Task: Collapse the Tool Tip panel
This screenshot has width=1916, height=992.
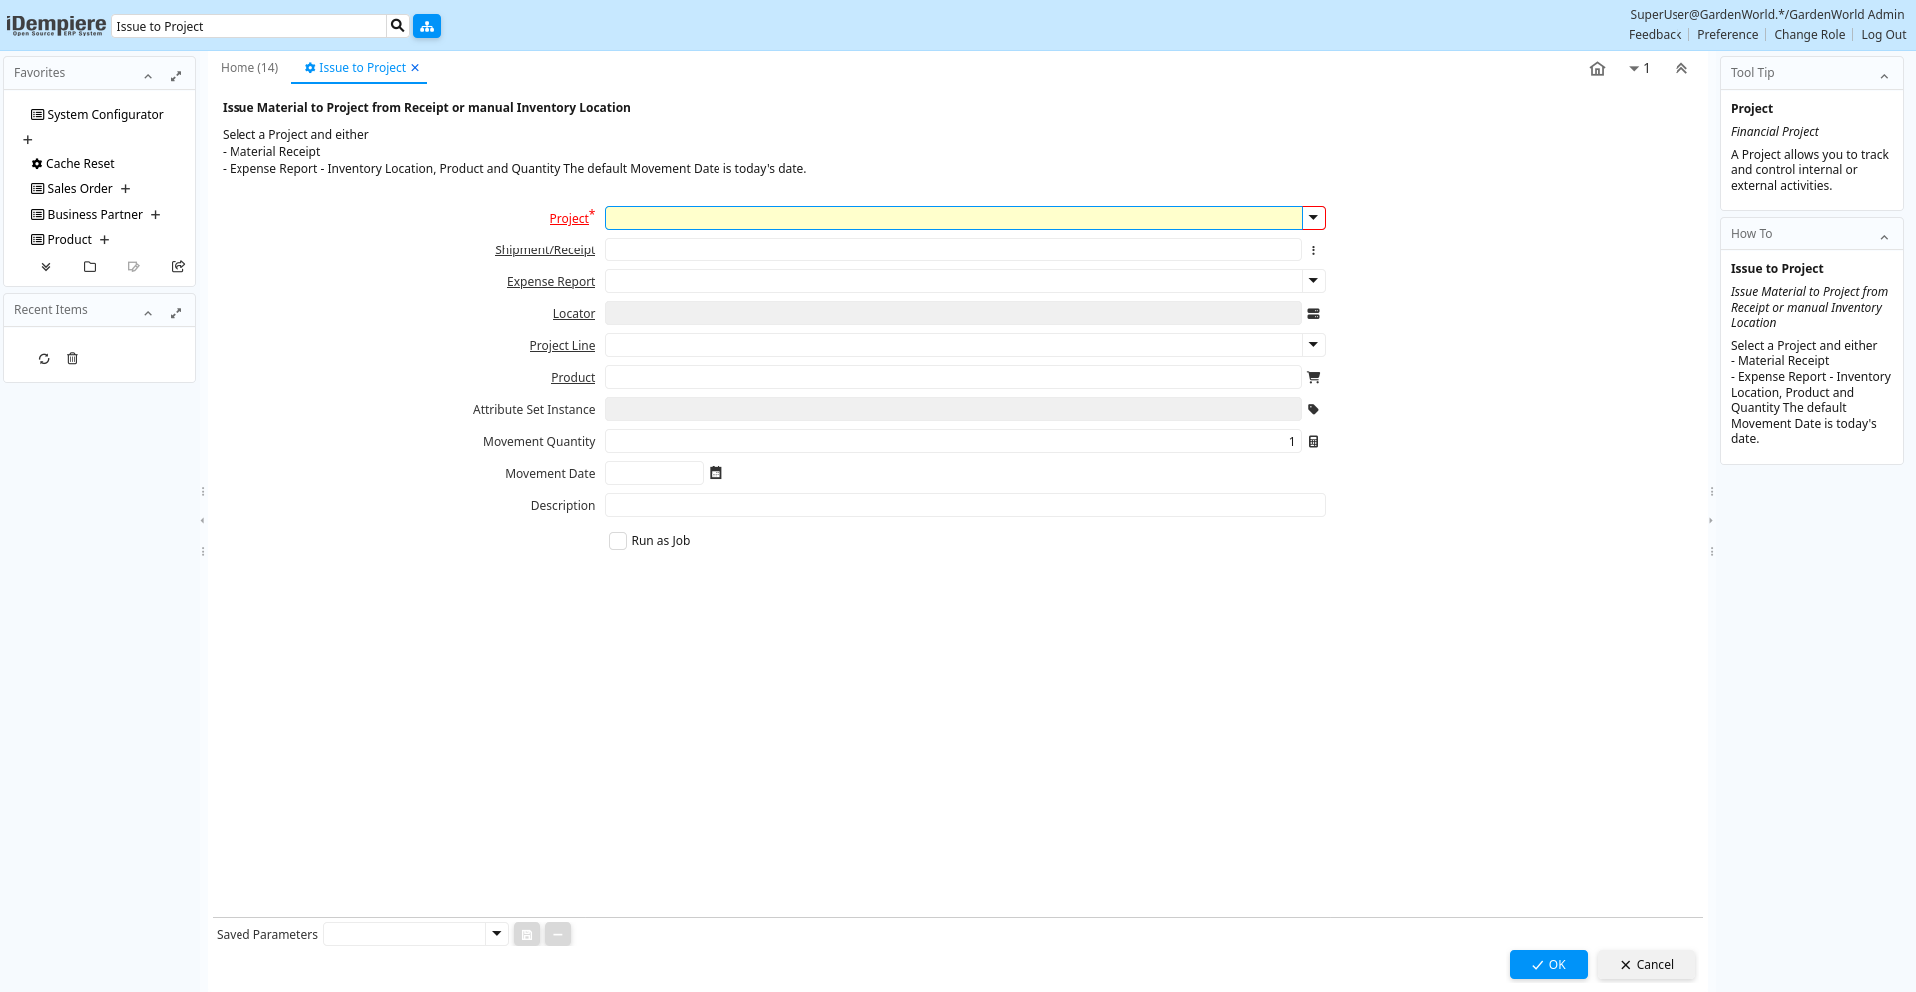Action: (1883, 75)
